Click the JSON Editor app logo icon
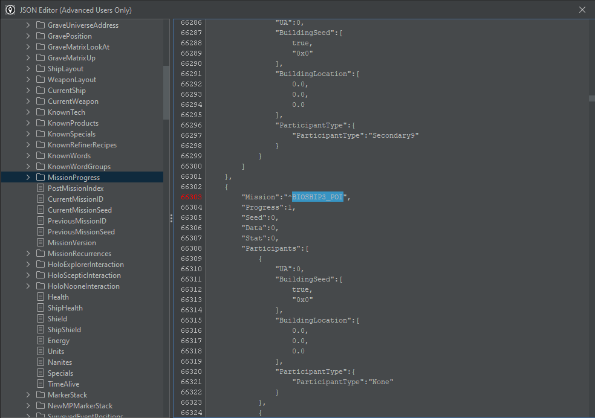 click(10, 10)
